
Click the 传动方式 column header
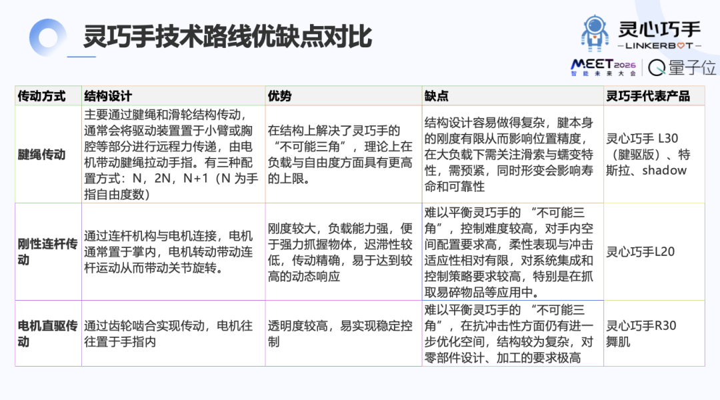coord(41,96)
